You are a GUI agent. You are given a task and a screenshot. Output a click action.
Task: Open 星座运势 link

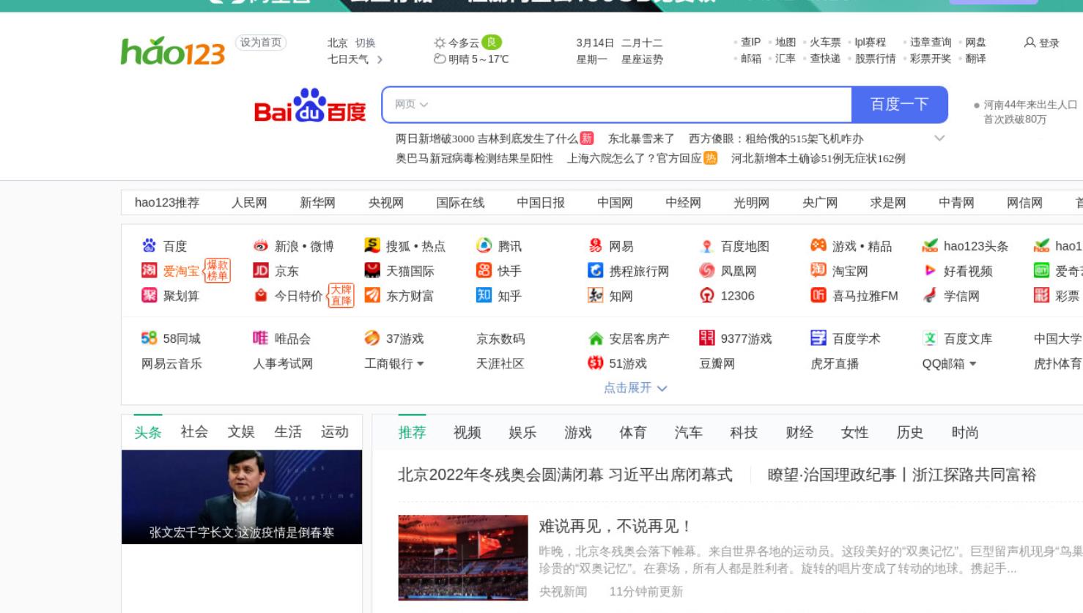pyautogui.click(x=642, y=59)
